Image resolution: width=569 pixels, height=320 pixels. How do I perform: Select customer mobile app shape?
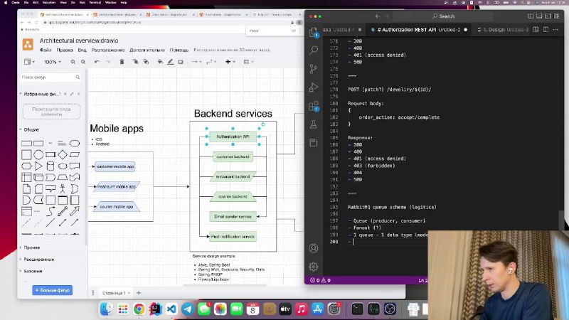115,166
